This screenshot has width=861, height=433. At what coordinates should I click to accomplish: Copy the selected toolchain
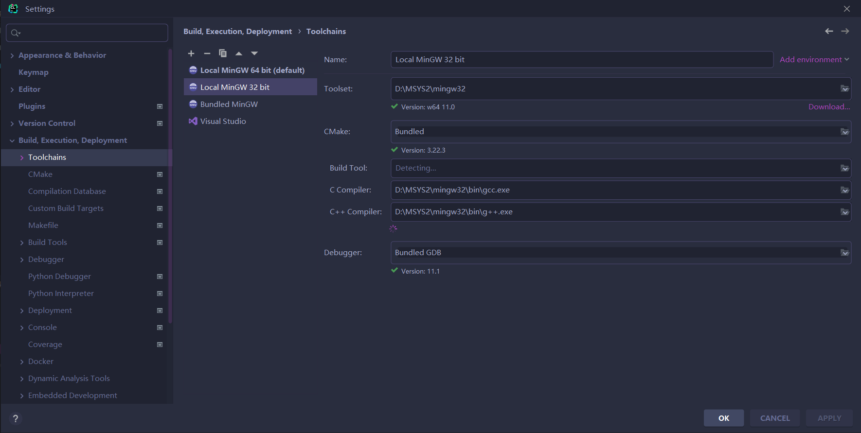coord(223,53)
